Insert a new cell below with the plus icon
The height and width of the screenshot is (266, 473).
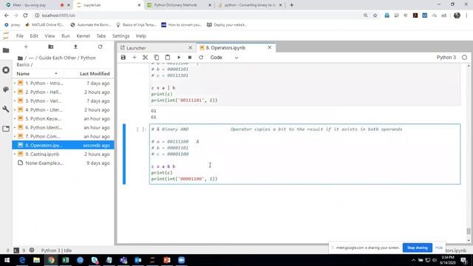coord(135,58)
